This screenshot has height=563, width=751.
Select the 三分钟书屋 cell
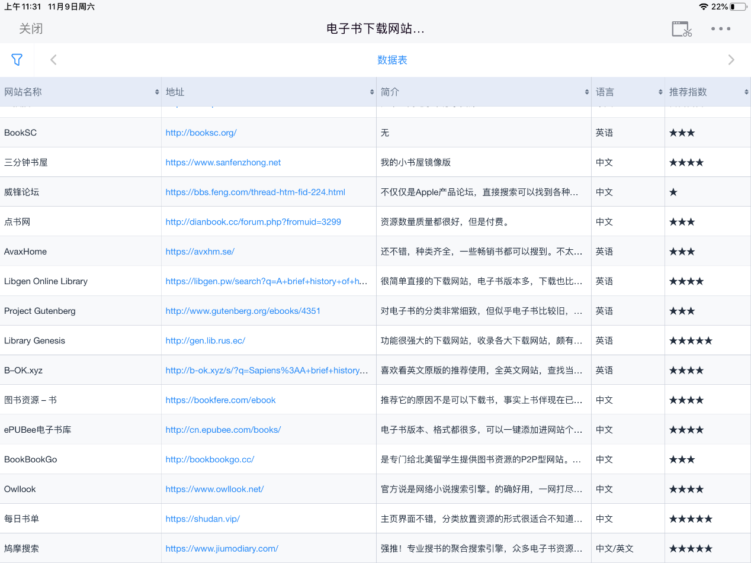point(81,162)
